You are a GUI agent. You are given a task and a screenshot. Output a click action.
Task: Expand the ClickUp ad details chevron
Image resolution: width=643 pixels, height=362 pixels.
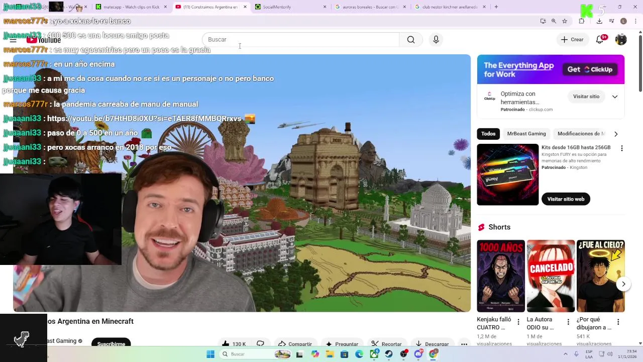(x=615, y=97)
